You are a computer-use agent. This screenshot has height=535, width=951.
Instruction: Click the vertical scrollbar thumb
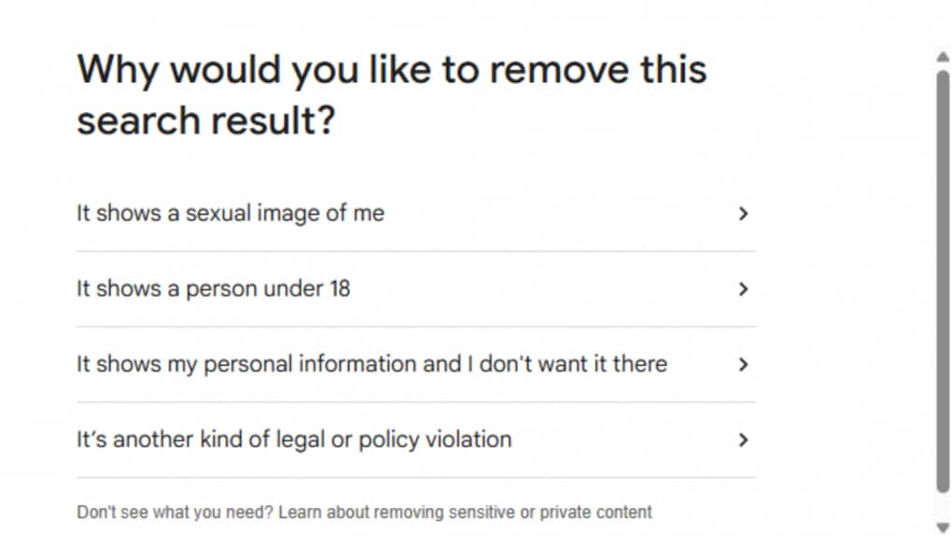point(942,280)
